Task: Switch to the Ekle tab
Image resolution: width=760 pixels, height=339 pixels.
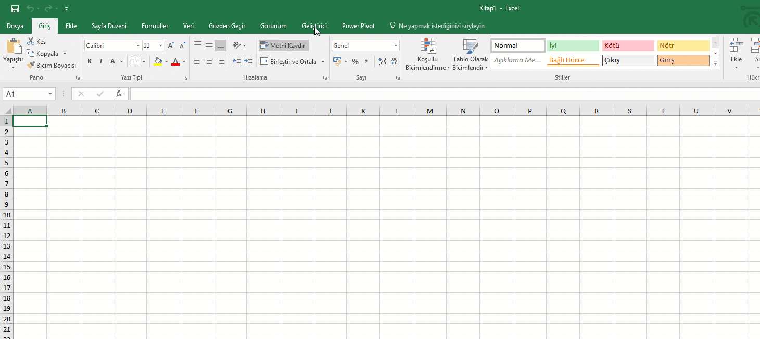Action: coord(71,25)
